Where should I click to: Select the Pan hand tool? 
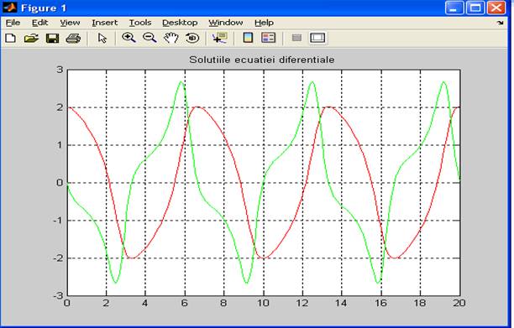pos(171,38)
